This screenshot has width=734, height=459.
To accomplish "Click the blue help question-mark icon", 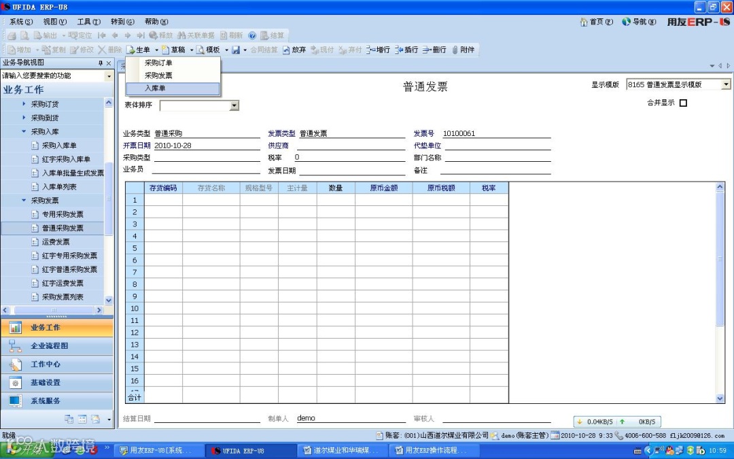I will [x=252, y=35].
